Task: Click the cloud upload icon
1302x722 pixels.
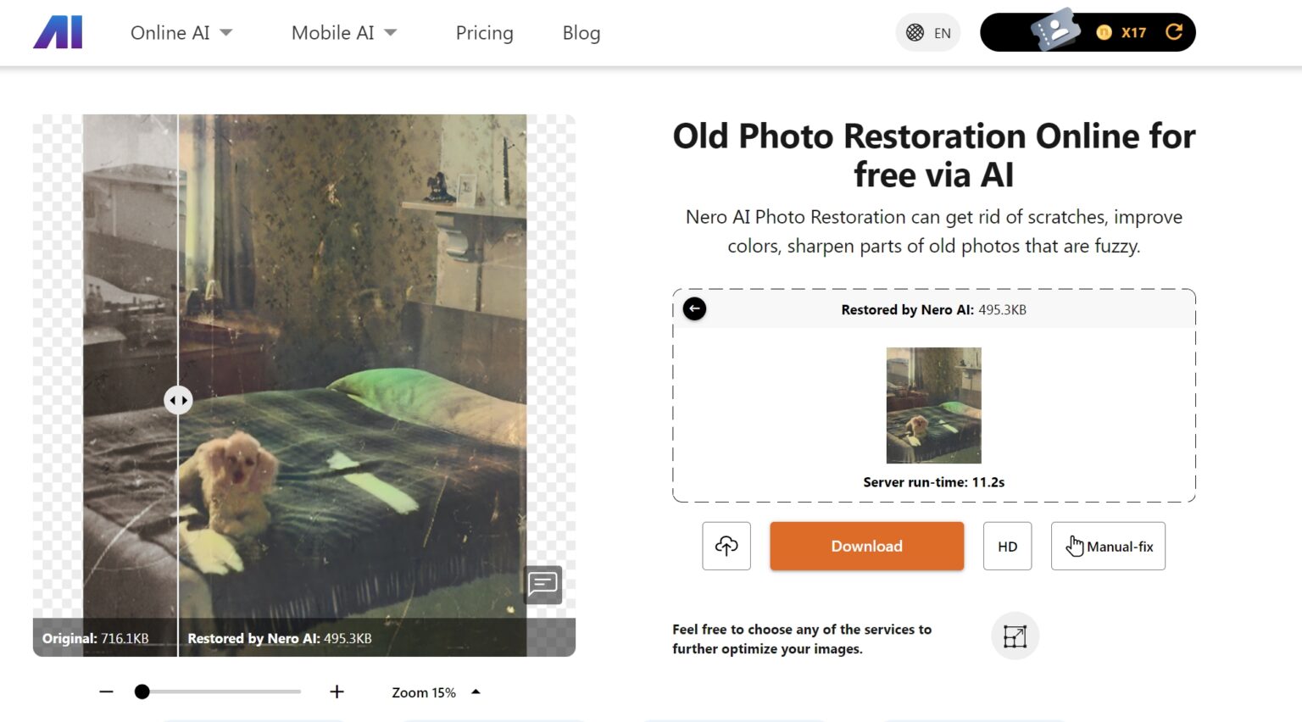Action: [726, 546]
